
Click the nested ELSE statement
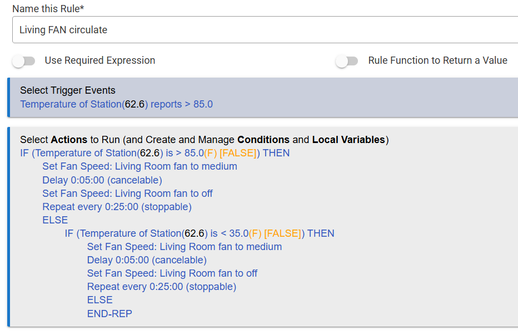pos(100,300)
